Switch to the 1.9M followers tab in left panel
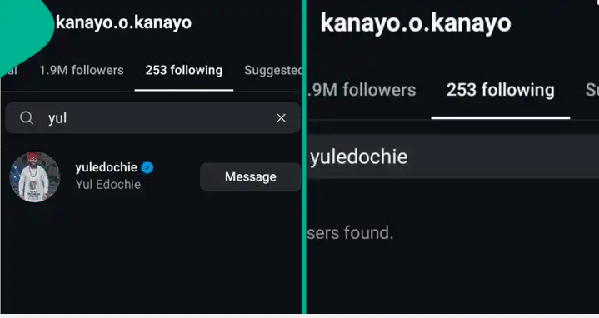This screenshot has height=318, width=599. coord(82,70)
